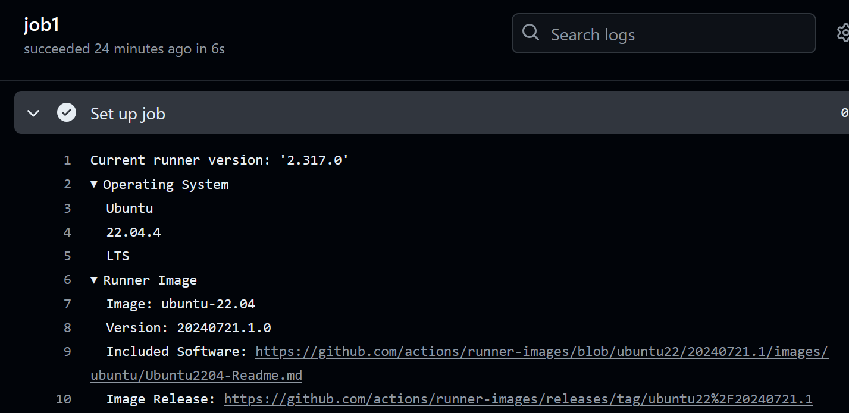Click the 'Operating System' group label

point(166,185)
